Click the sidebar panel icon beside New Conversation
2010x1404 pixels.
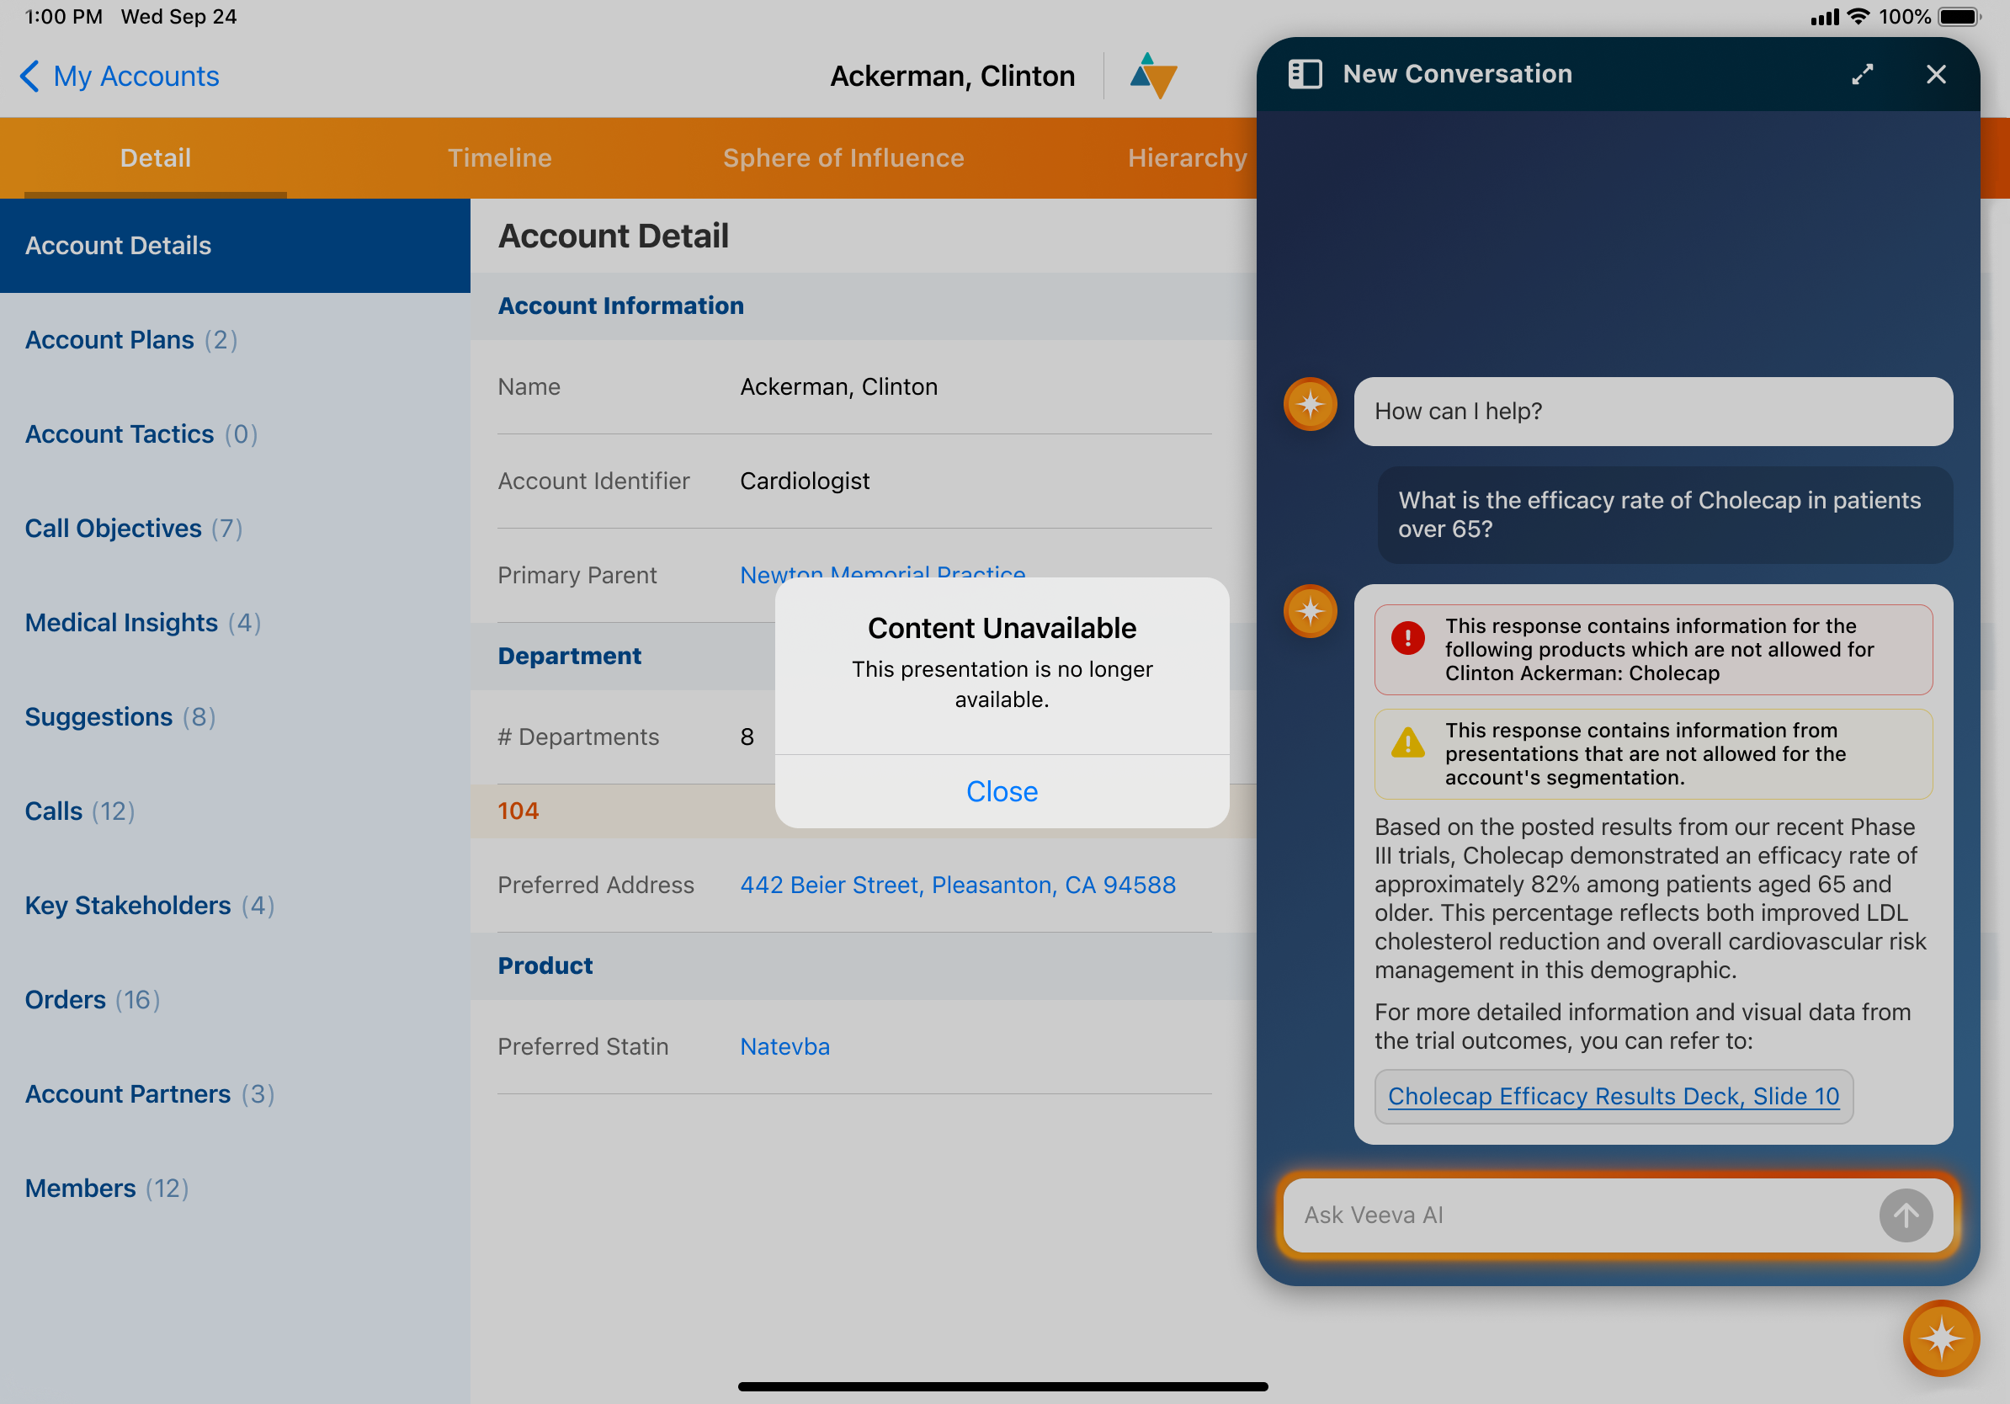[x=1305, y=74]
